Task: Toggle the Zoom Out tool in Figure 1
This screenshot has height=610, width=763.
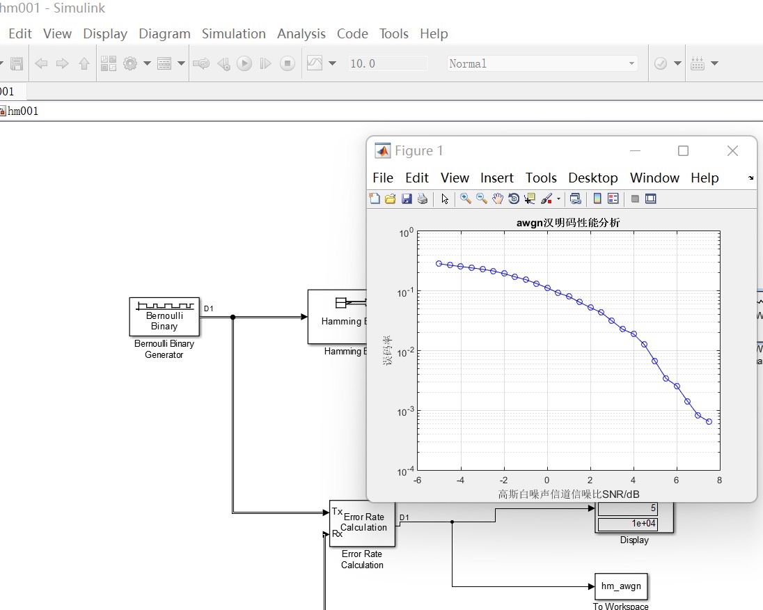Action: [482, 198]
